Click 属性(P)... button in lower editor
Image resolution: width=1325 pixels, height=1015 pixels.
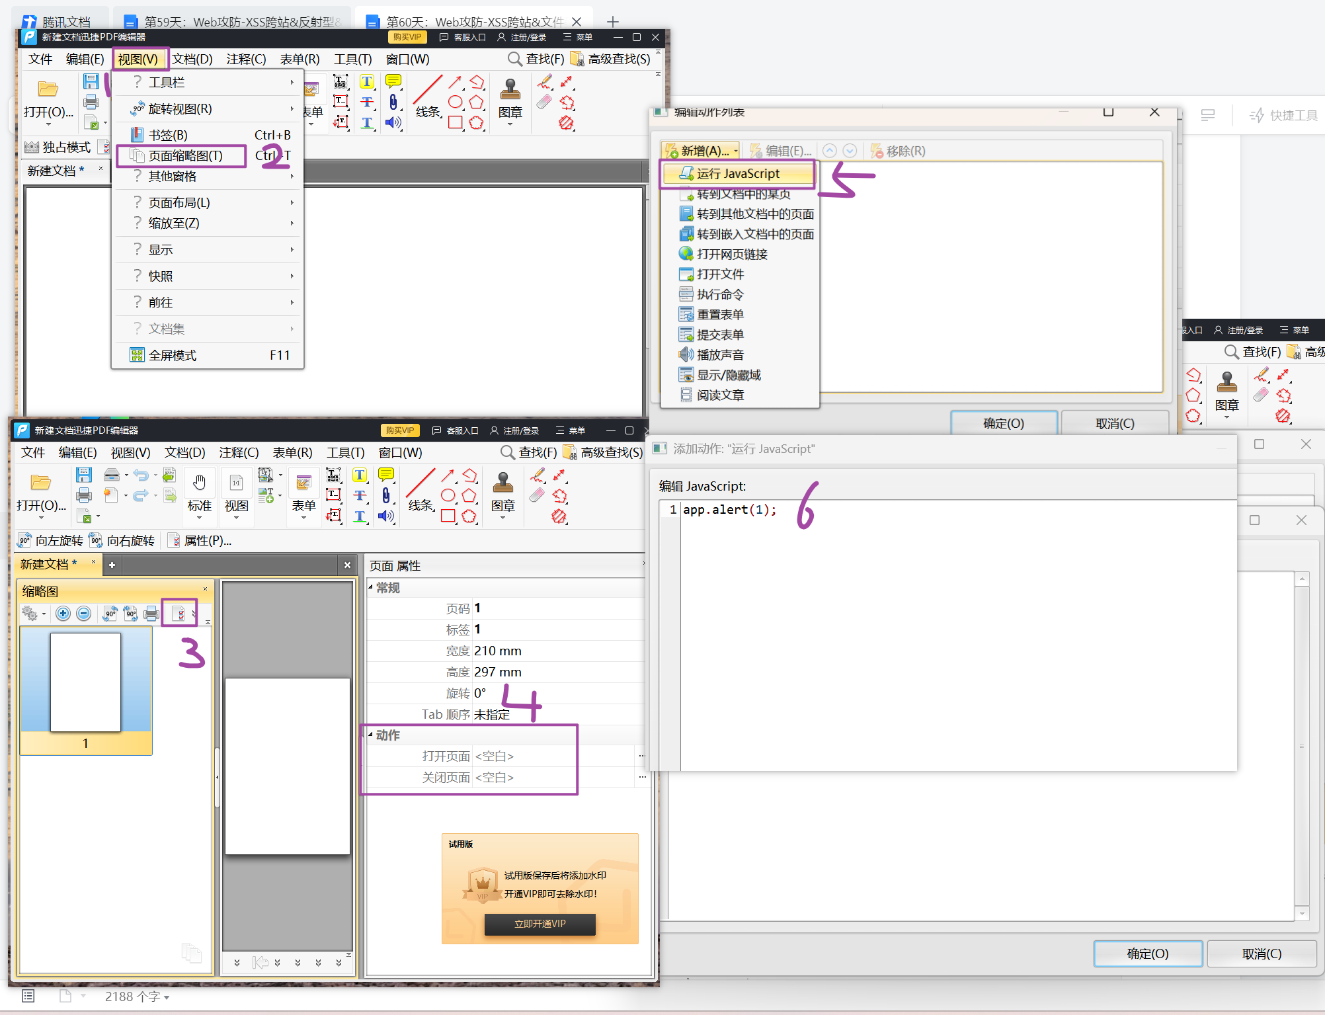[x=200, y=541]
